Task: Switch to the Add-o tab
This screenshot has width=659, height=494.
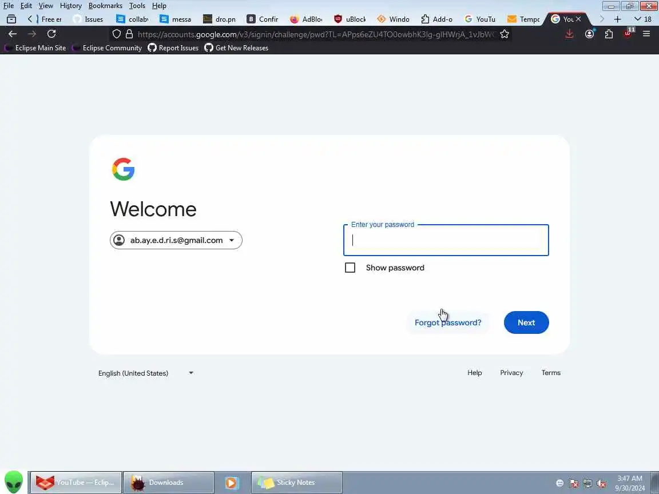Action: click(x=437, y=19)
